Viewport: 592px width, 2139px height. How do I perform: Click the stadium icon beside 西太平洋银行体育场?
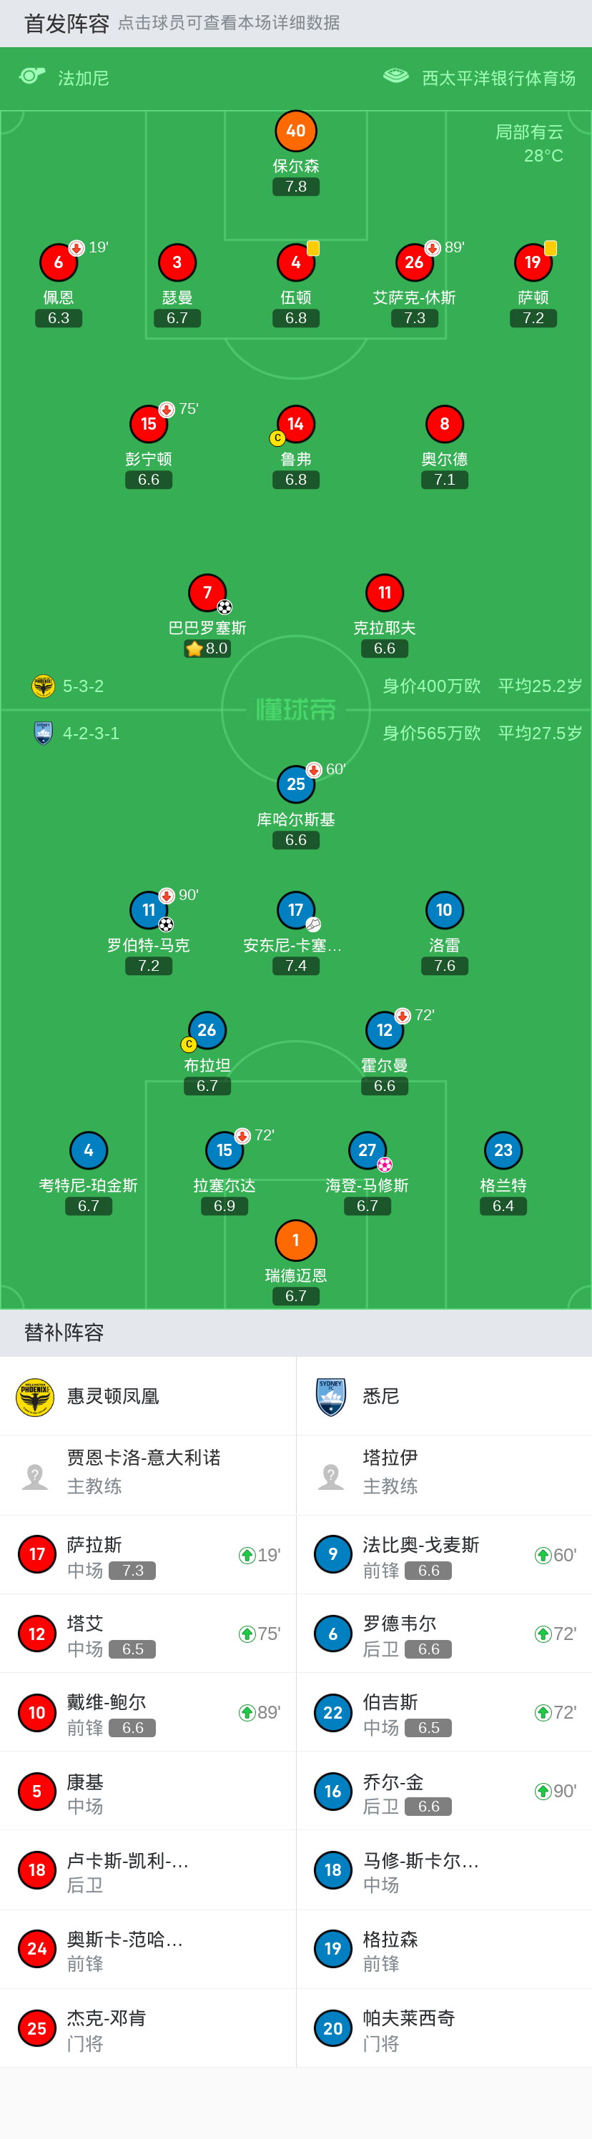click(x=395, y=76)
